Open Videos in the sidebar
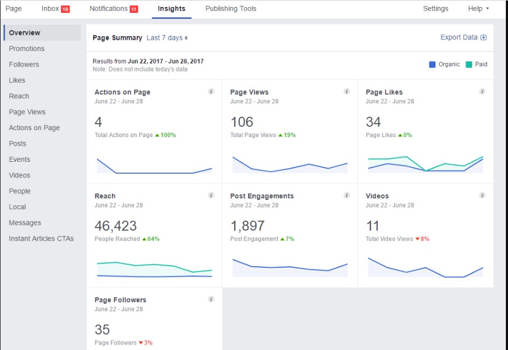Viewport: 508px width, 350px height. pos(19,175)
